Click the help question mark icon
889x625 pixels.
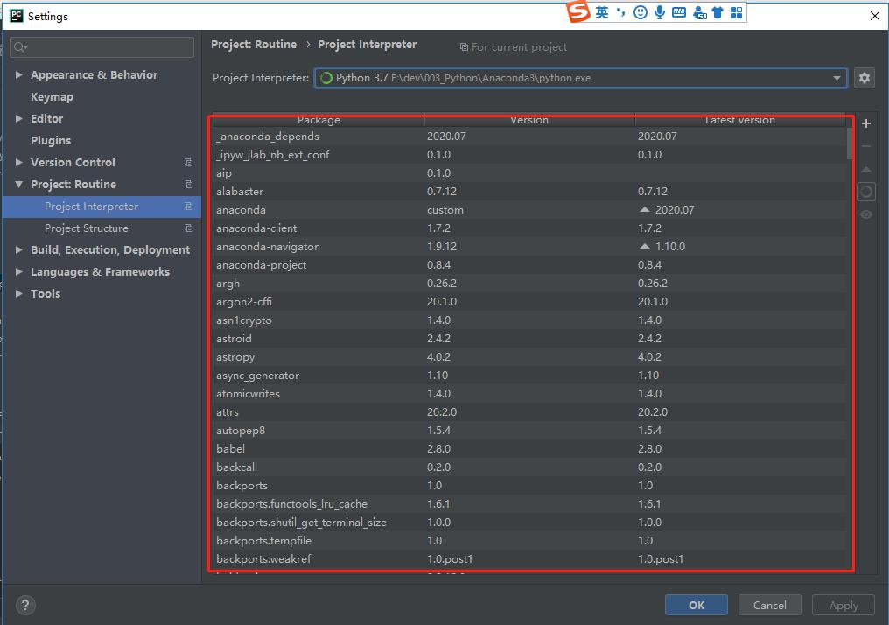[25, 605]
